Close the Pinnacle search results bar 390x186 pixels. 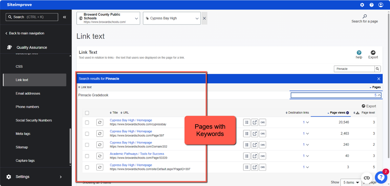379,79
